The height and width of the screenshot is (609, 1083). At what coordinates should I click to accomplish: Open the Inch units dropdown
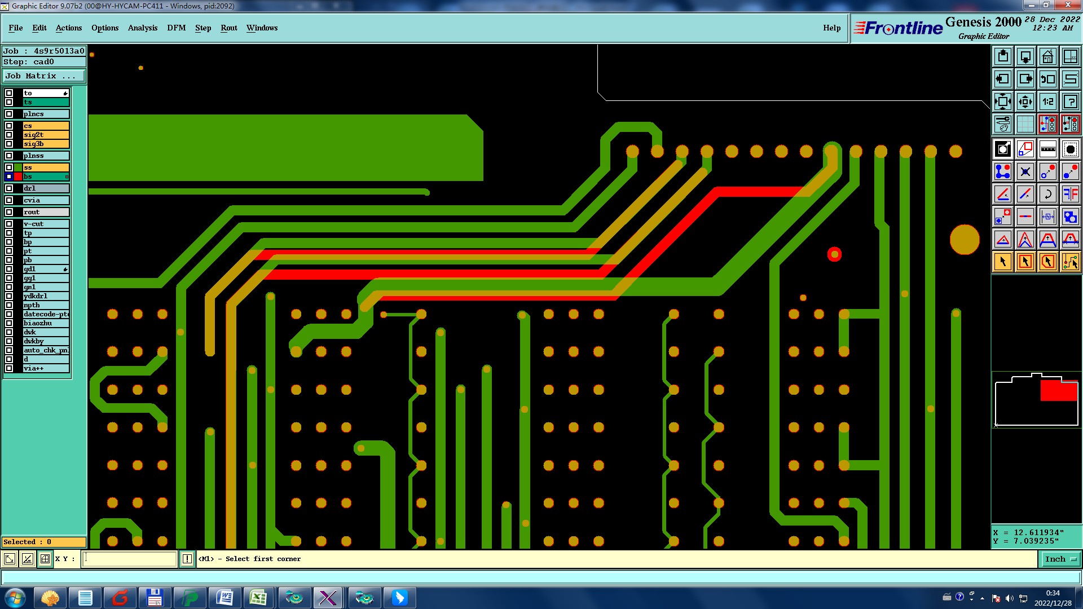[1060, 559]
